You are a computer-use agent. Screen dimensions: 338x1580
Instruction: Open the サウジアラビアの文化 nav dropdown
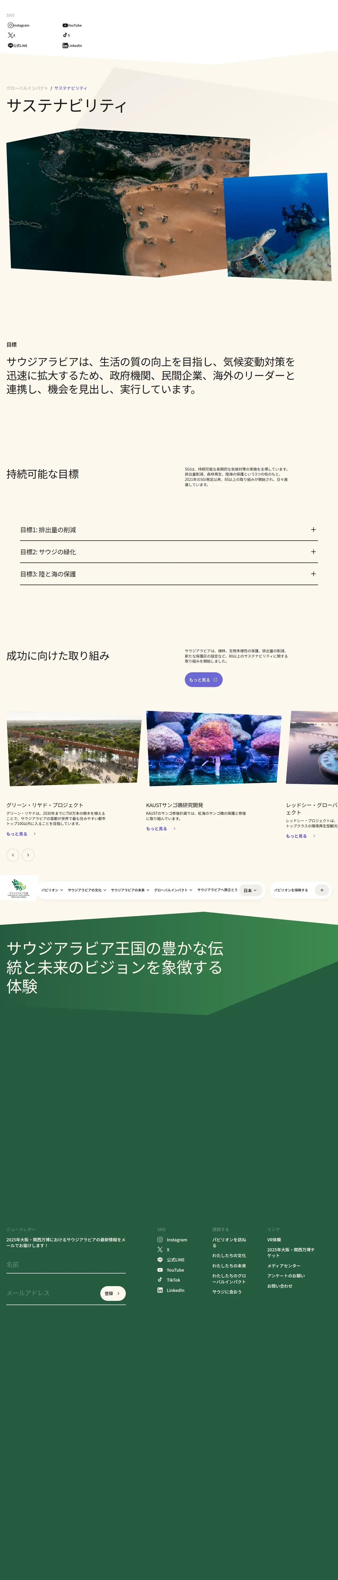87,890
